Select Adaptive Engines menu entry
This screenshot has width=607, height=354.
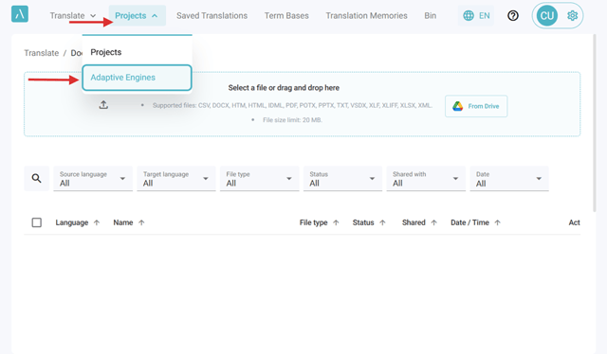[x=137, y=78]
